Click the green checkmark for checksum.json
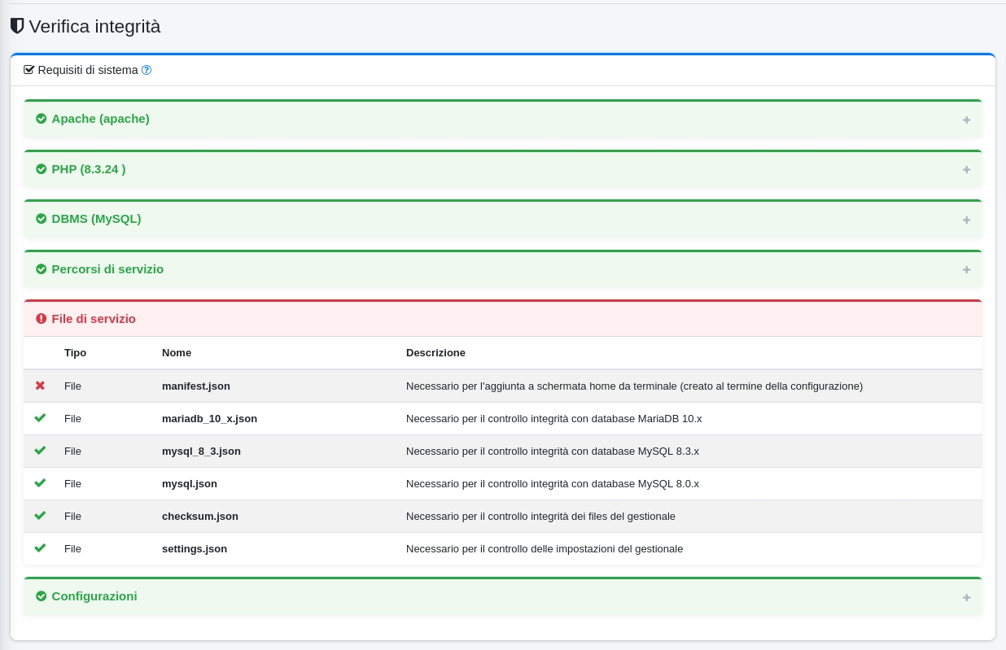 (40, 516)
